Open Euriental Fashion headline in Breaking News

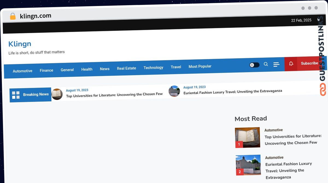pyautogui.click(x=233, y=91)
